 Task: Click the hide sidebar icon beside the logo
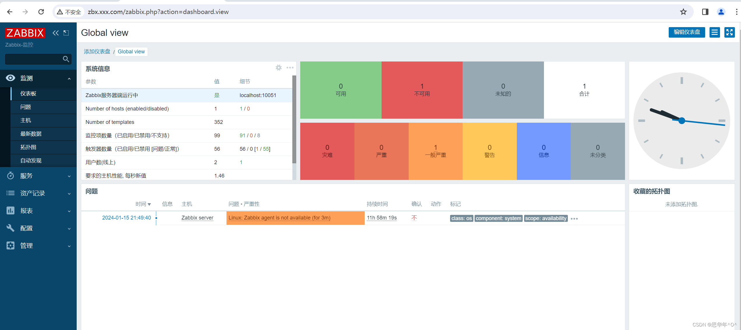tap(66, 33)
